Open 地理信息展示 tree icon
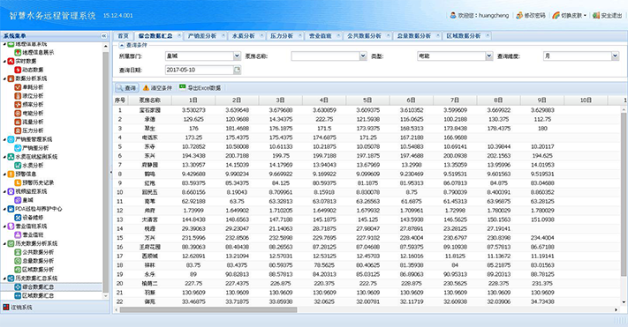Viewport: 628px width, 327px height. 18,52
